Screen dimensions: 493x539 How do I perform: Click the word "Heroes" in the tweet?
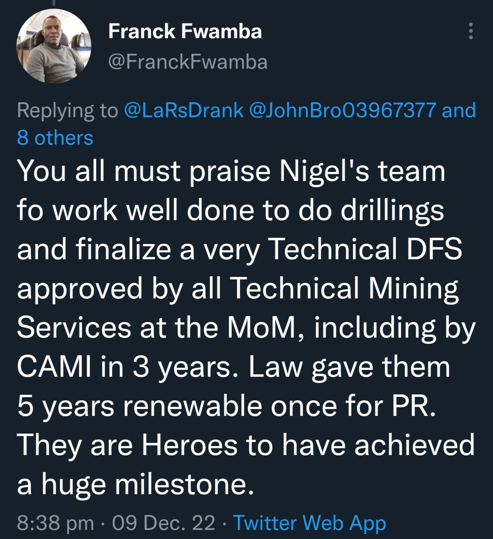(189, 445)
